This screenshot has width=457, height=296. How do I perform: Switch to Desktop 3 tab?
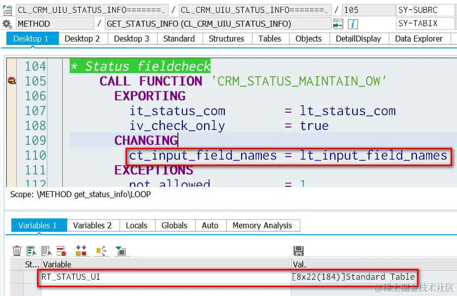[x=131, y=39]
